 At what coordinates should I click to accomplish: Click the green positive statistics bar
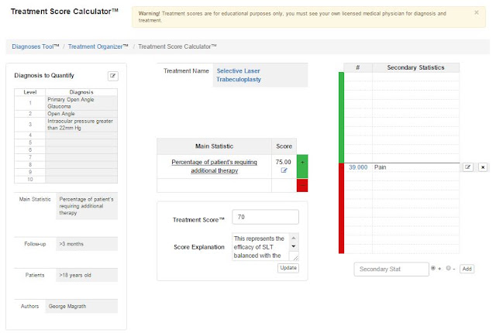coord(341,118)
